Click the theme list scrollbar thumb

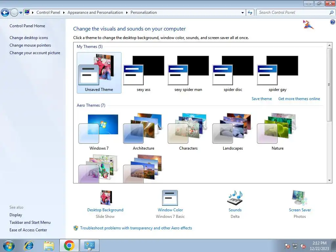click(x=329, y=85)
